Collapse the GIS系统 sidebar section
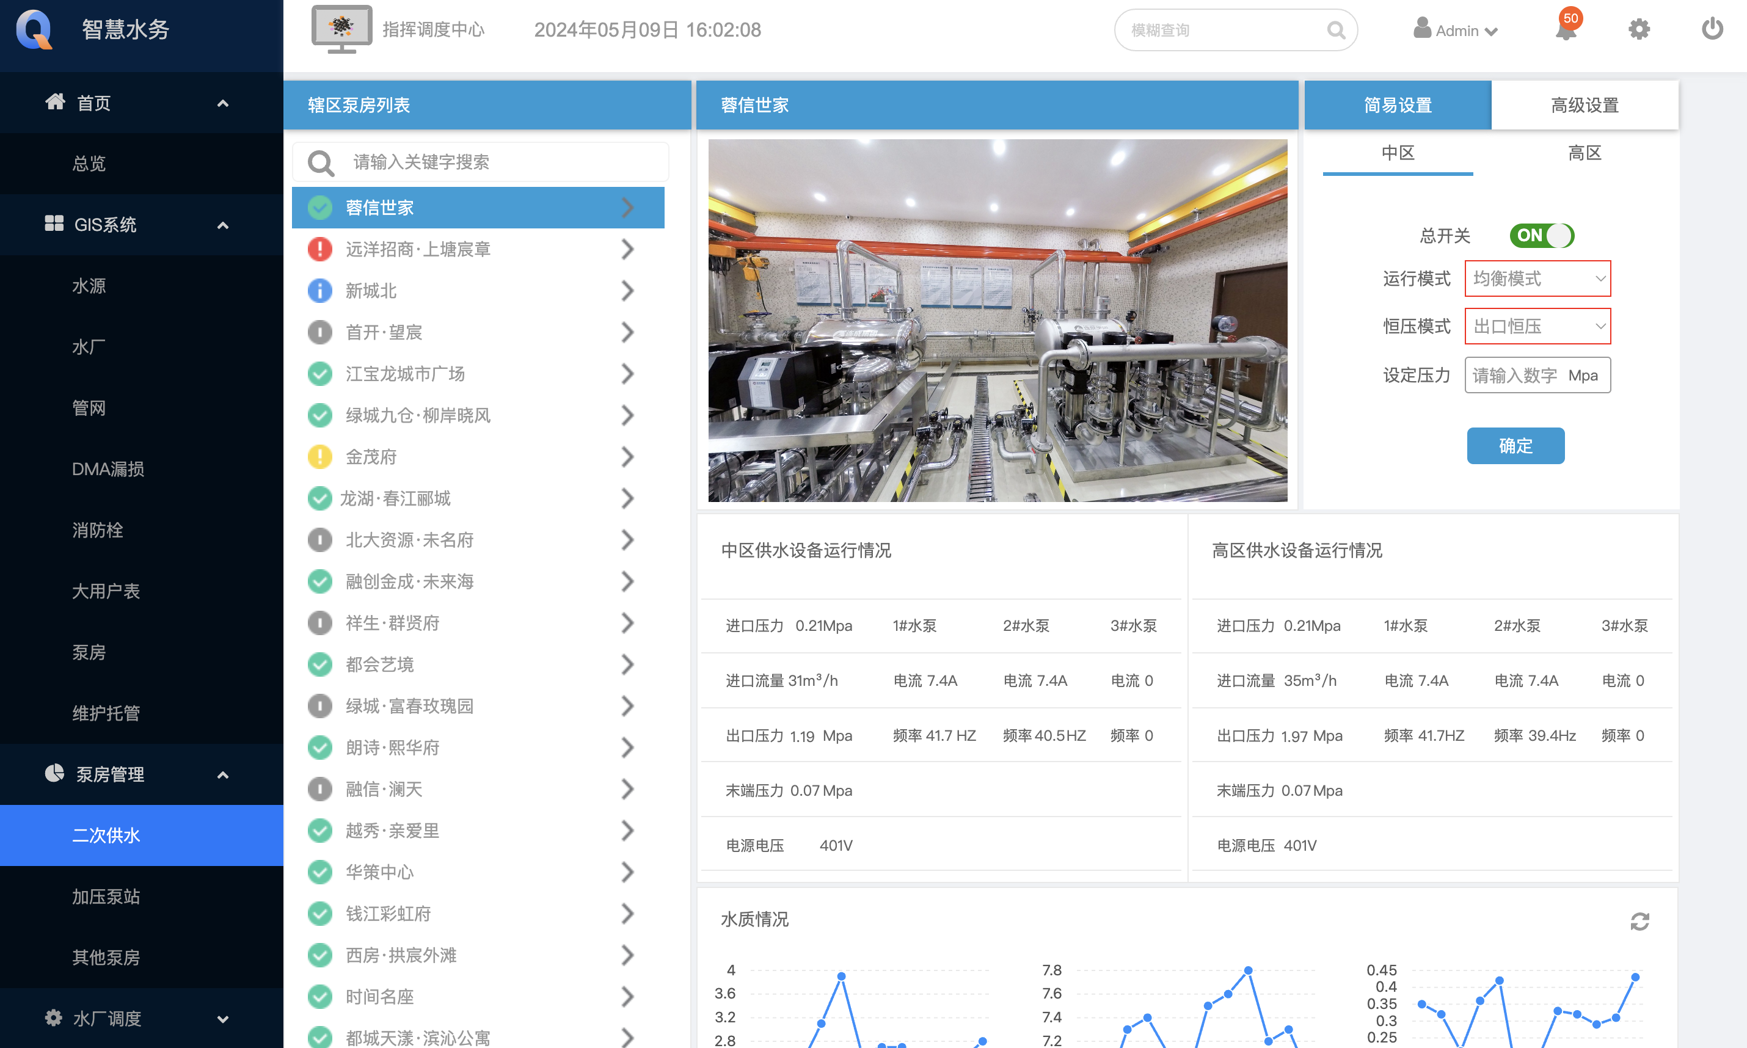The height and width of the screenshot is (1048, 1747). tap(222, 225)
